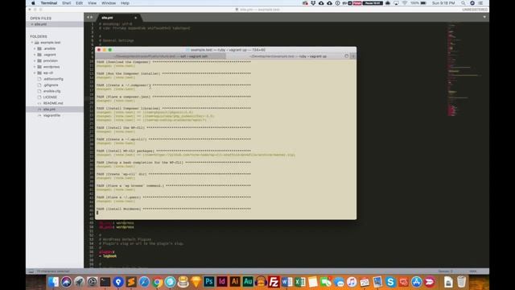The width and height of the screenshot is (515, 290).
Task: Launch Photoshop from the dock
Action: 209,282
